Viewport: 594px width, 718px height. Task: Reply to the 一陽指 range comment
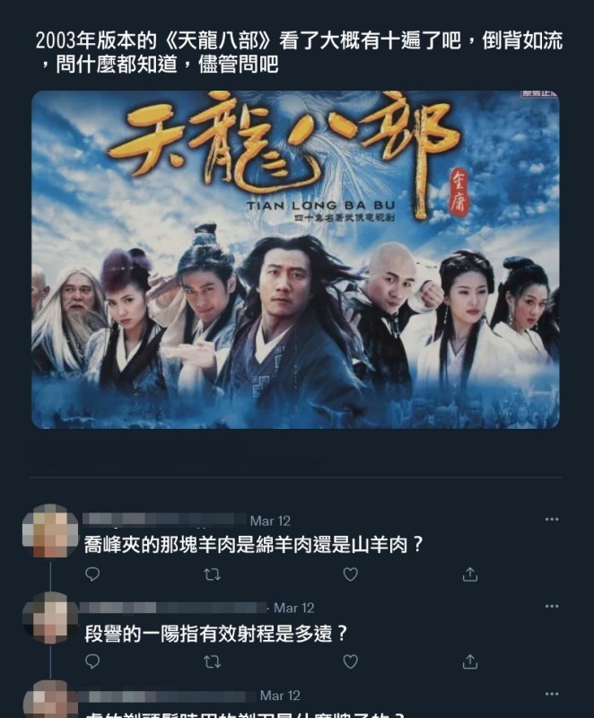point(92,661)
